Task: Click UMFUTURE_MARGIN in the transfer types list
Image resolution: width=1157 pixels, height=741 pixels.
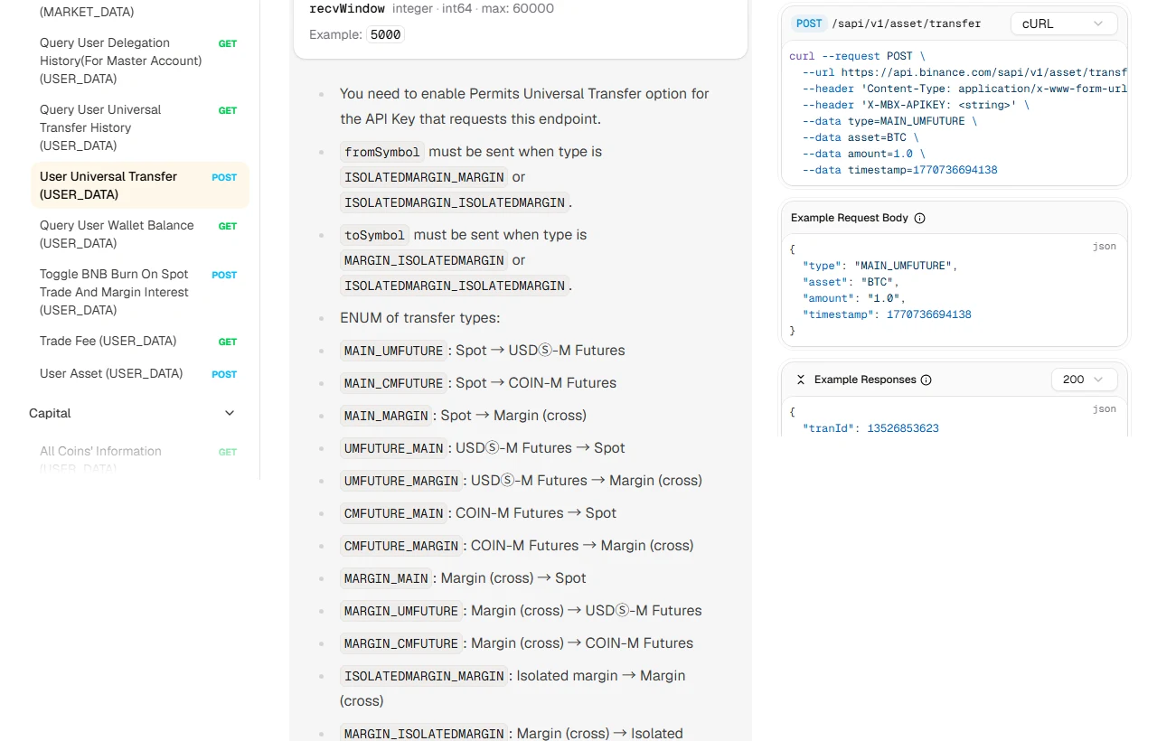Action: pos(401,481)
